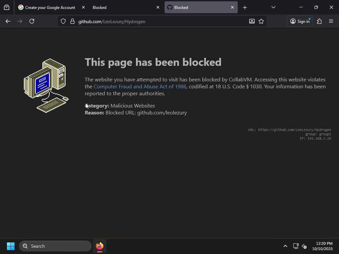Viewport: 339px width, 254px height.
Task: Click the 'This page has been blocked' heading
Action: click(x=153, y=62)
